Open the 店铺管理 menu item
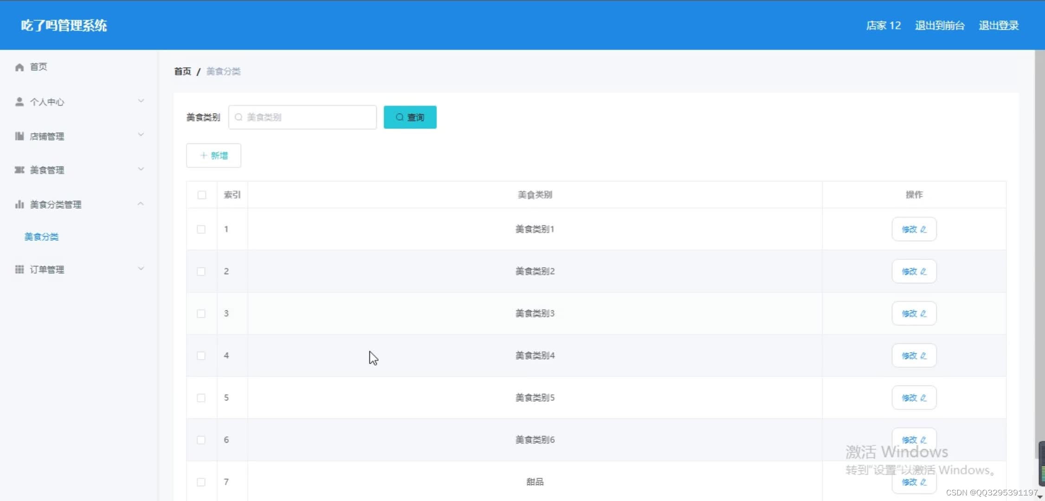Screen dimensions: 1045x501 coord(79,136)
